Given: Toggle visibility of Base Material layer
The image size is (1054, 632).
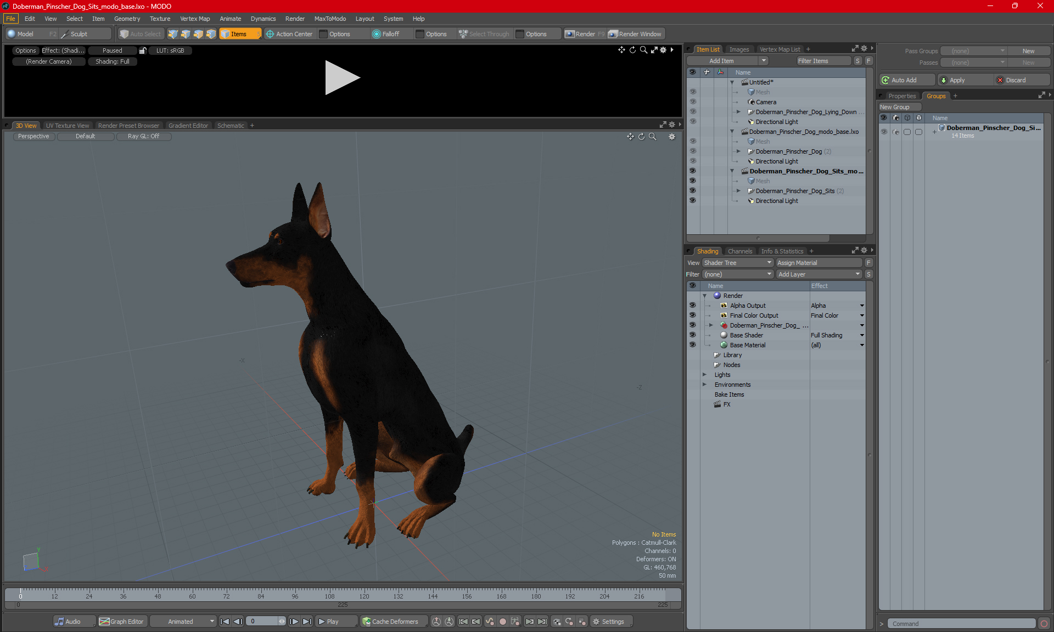Looking at the screenshot, I should tap(692, 345).
